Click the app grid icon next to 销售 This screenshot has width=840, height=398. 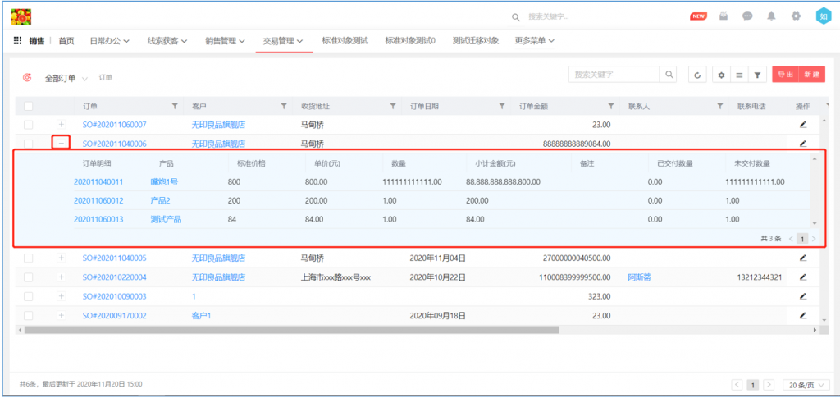pos(17,41)
